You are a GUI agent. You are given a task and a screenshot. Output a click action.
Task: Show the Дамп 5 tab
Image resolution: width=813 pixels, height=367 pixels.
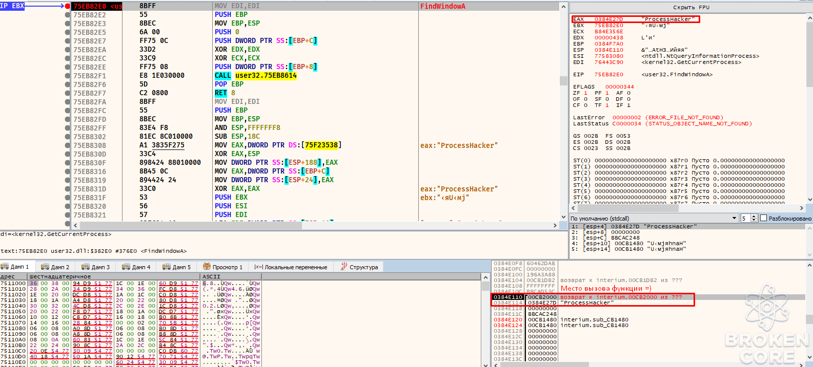[177, 267]
